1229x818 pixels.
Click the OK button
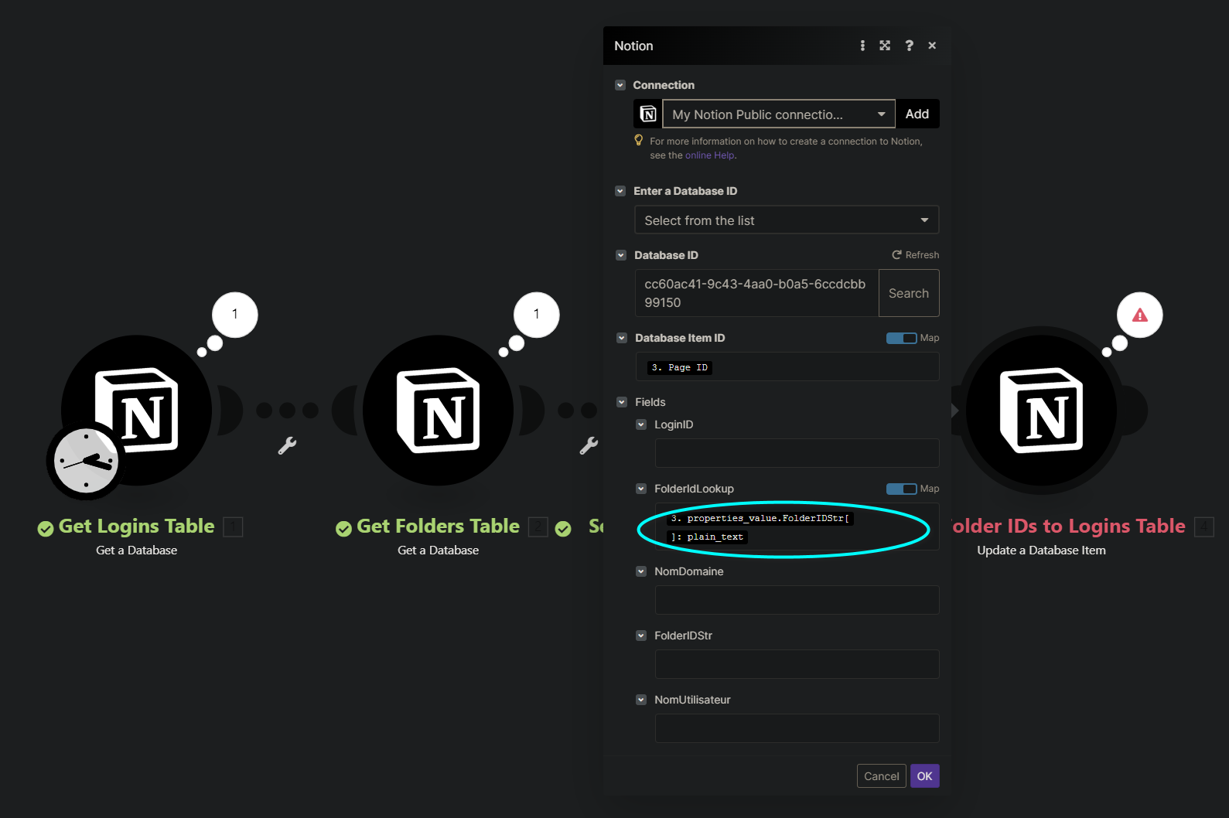[x=924, y=776]
